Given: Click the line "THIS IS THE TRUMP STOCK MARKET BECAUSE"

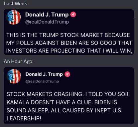Looking at the screenshot, I should click(68, 35).
